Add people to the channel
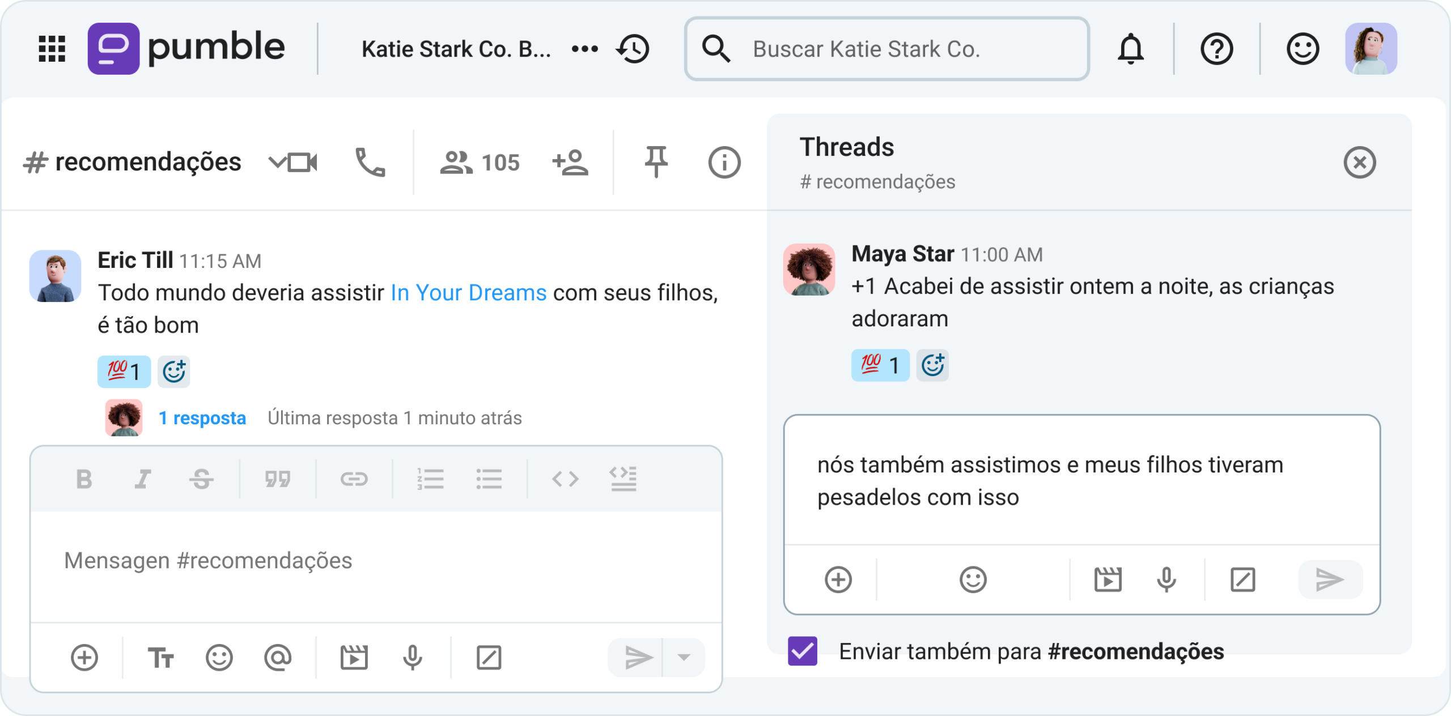1451x716 pixels. [x=571, y=163]
